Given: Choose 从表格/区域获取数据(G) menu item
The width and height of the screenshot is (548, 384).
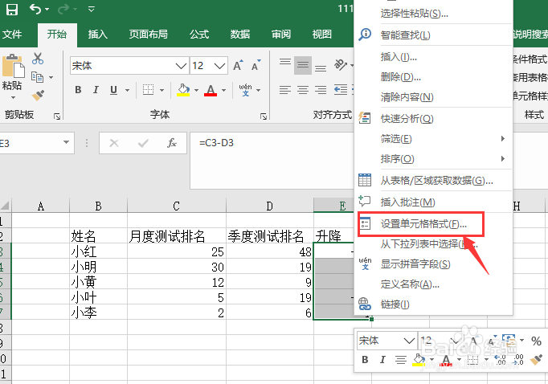Looking at the screenshot, I should 433,180.
